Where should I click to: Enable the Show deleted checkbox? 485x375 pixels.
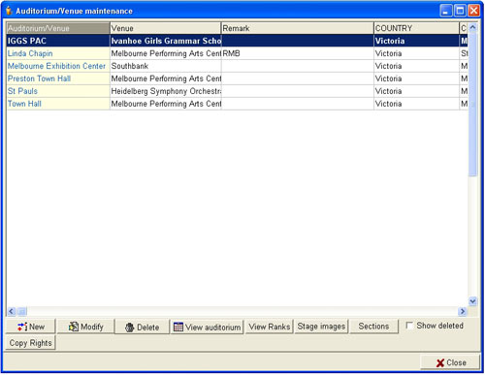(x=409, y=326)
